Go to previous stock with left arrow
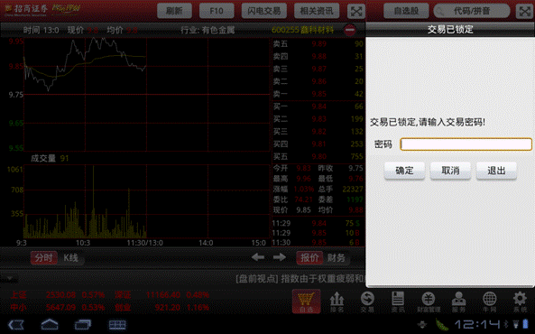Image resolution: width=535 pixels, height=334 pixels. tap(258, 257)
